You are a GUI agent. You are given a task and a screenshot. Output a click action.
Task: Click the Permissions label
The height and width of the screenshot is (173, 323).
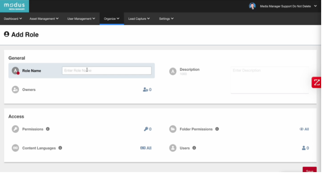tap(33, 129)
